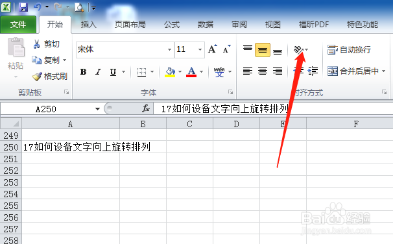Viewport: 393px width, 244px height.
Task: Click formula bar text 17如何设备文字向上旋转排列
Action: pyautogui.click(x=225, y=109)
